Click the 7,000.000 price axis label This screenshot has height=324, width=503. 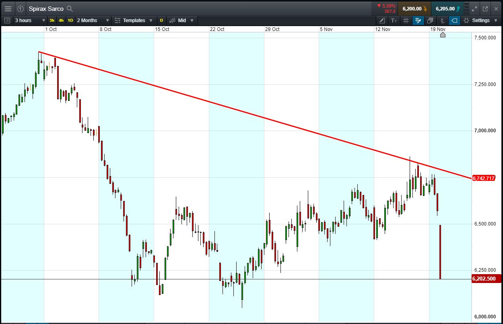(x=485, y=131)
